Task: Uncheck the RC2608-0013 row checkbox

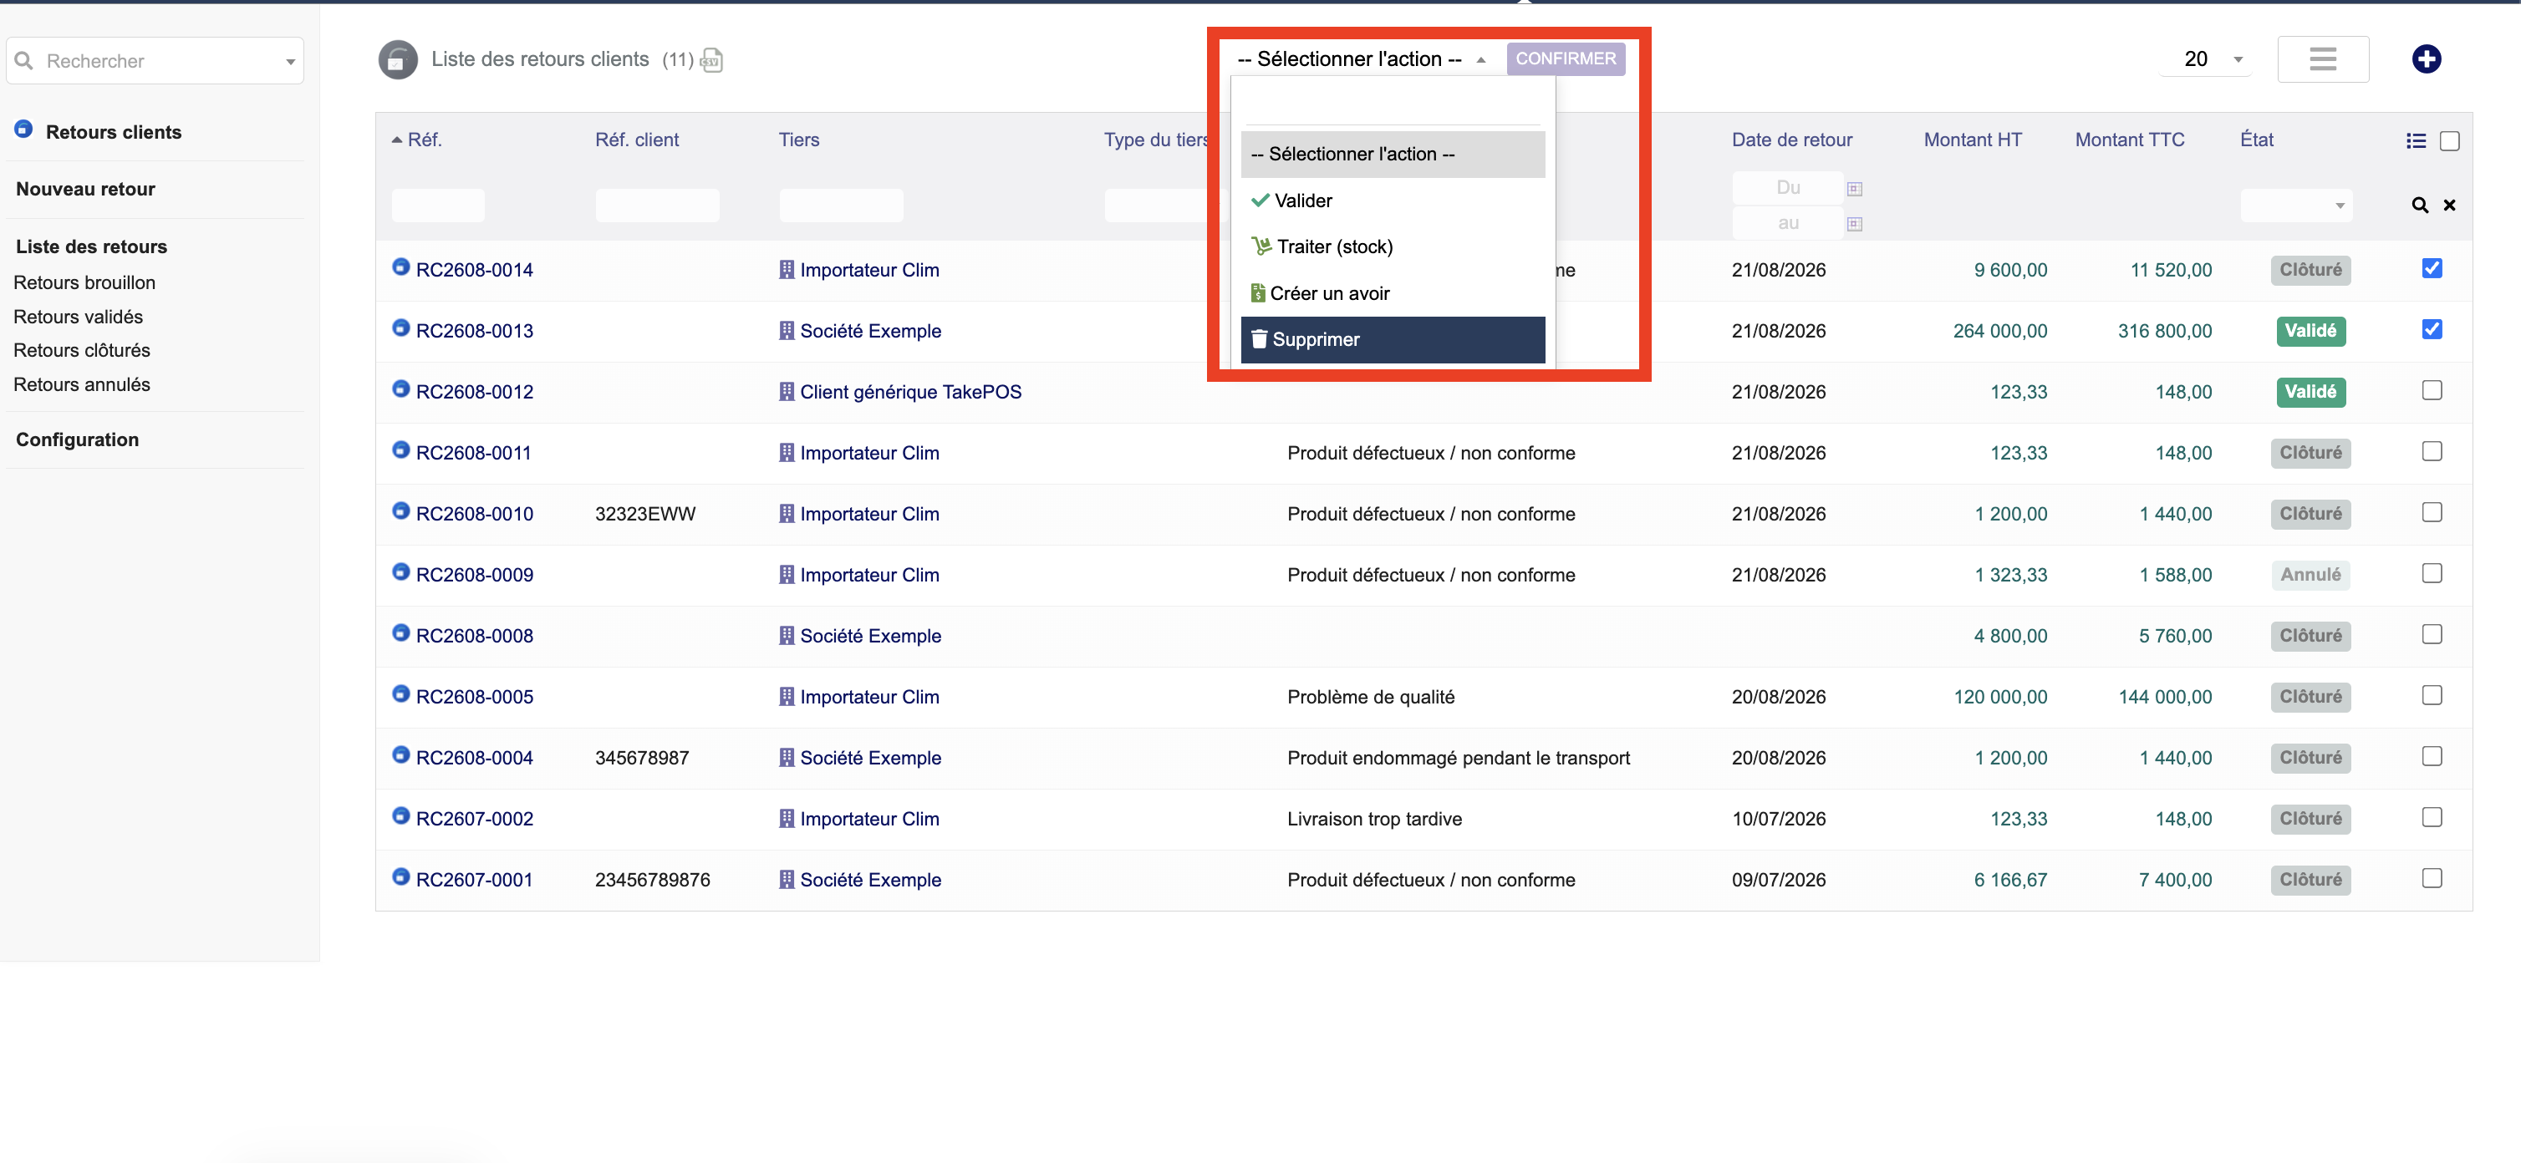Action: click(2432, 330)
